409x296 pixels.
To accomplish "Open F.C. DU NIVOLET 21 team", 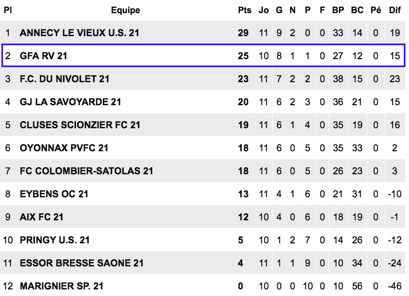I will [x=65, y=79].
